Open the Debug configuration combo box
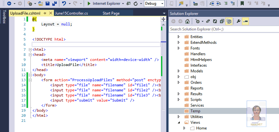This screenshot has width=279, height=132. point(154,3)
